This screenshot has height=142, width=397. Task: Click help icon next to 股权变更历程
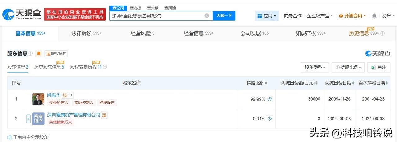(x=105, y=67)
